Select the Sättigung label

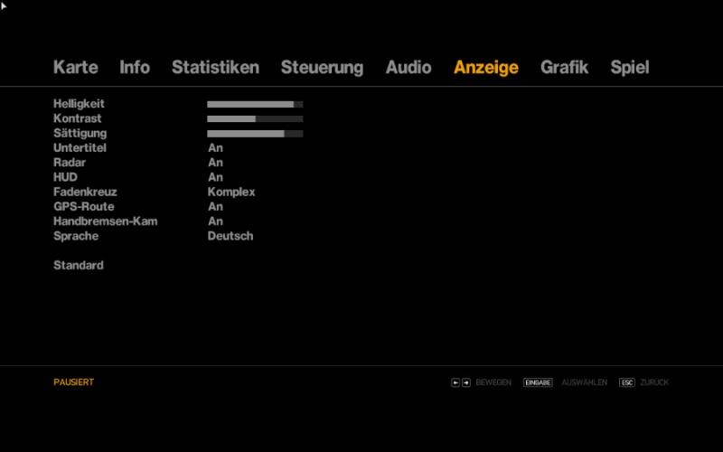pos(80,133)
